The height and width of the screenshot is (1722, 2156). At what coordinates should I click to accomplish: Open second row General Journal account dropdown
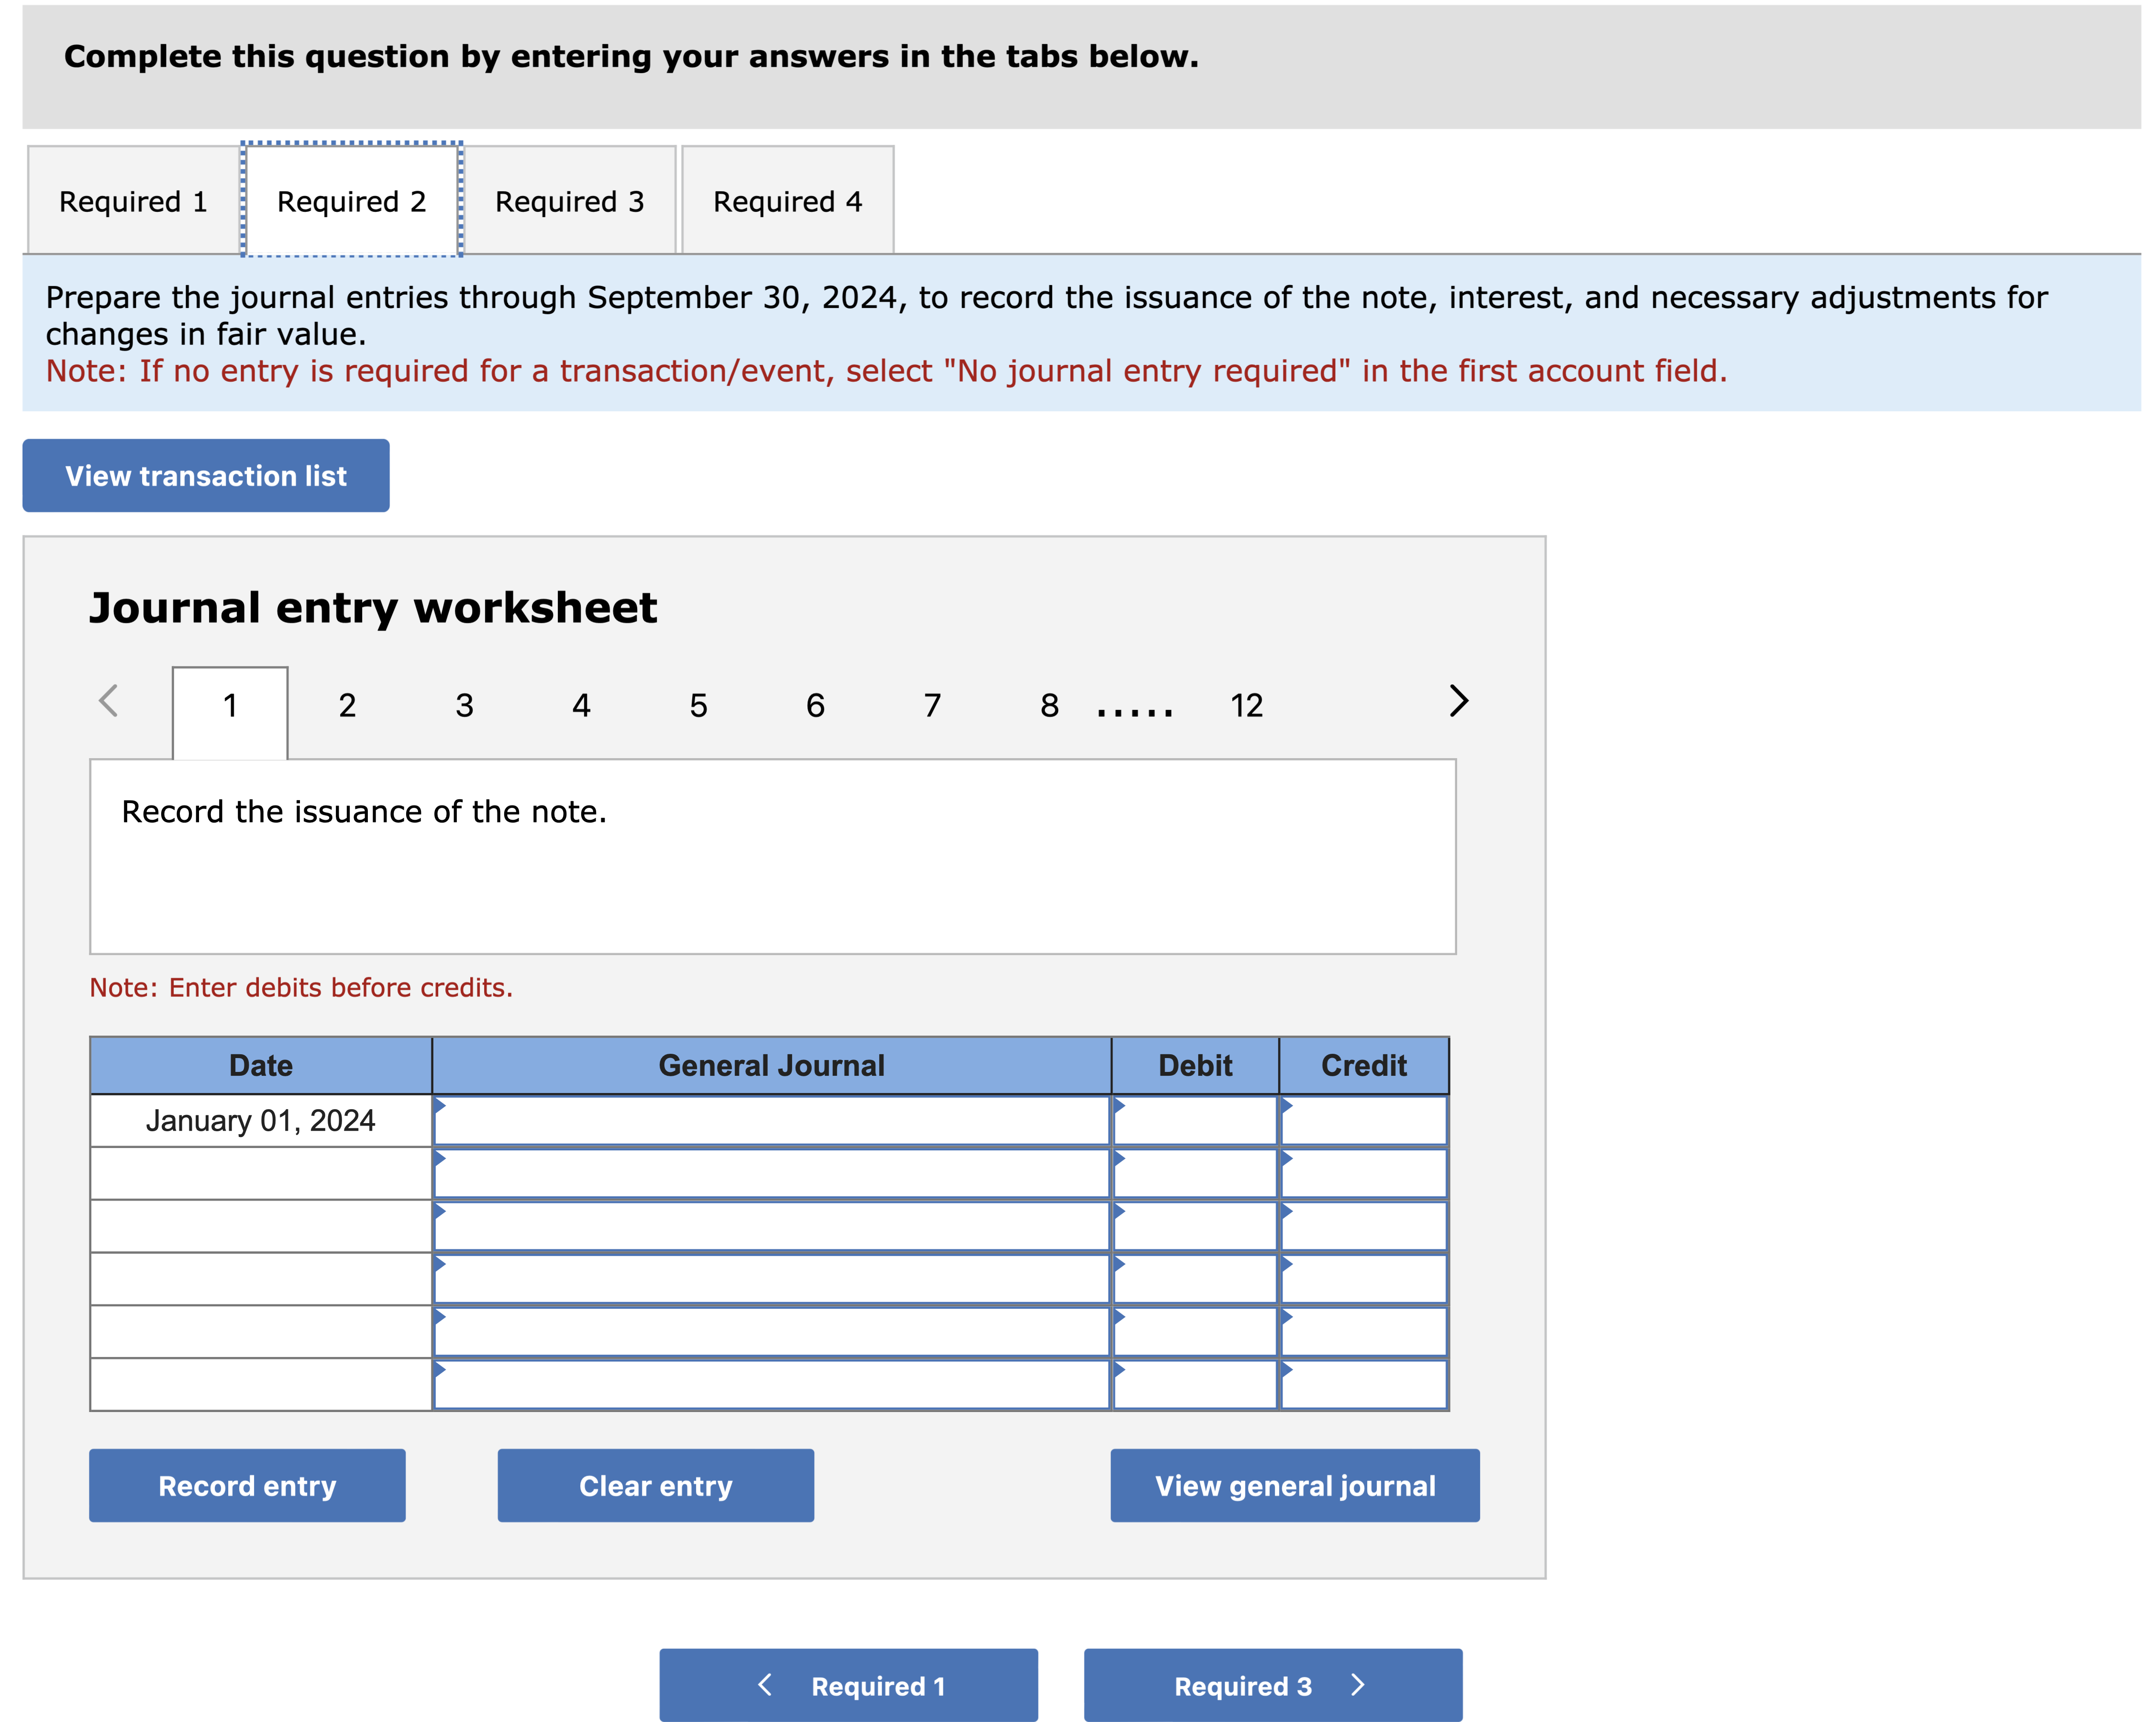pos(771,1174)
